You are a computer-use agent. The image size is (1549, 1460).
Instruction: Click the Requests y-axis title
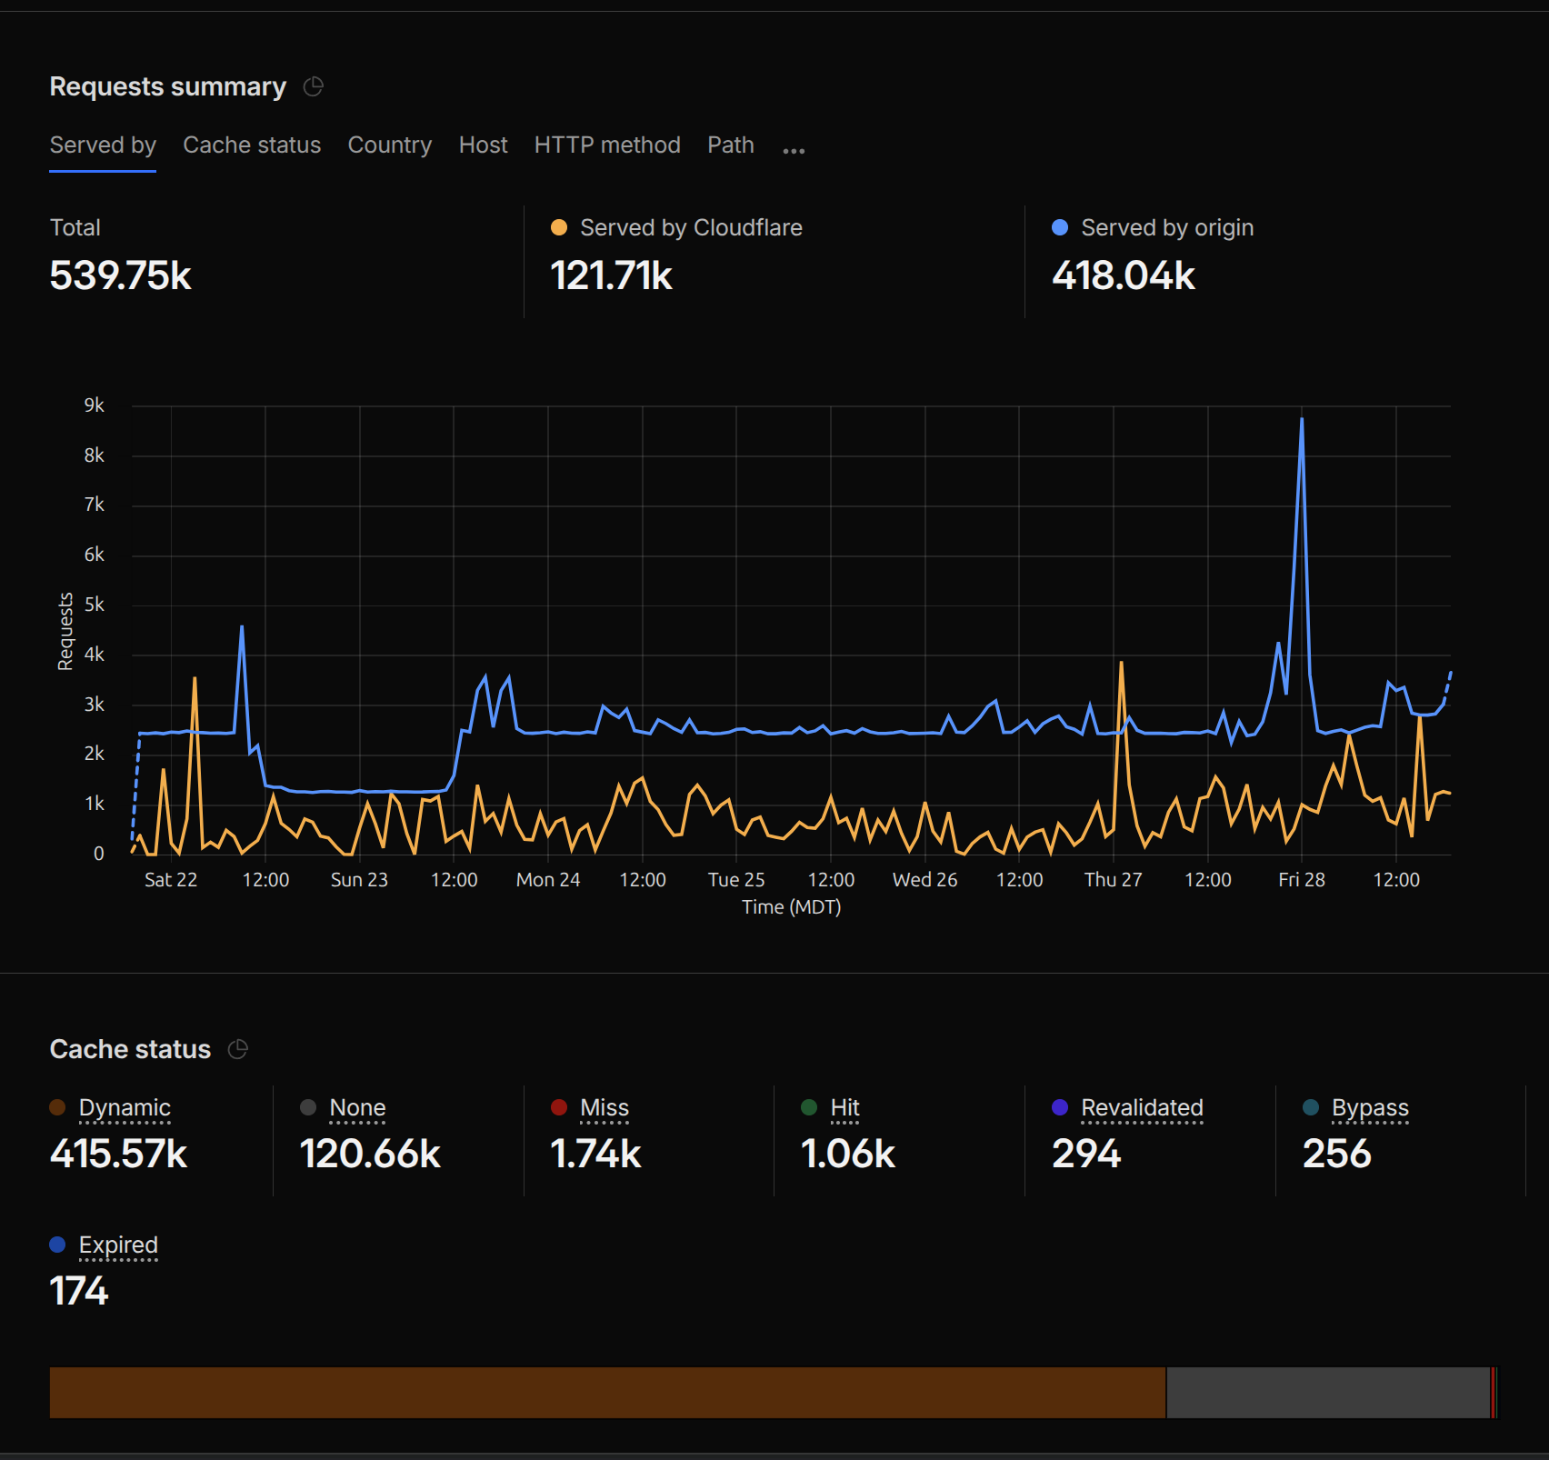(65, 632)
